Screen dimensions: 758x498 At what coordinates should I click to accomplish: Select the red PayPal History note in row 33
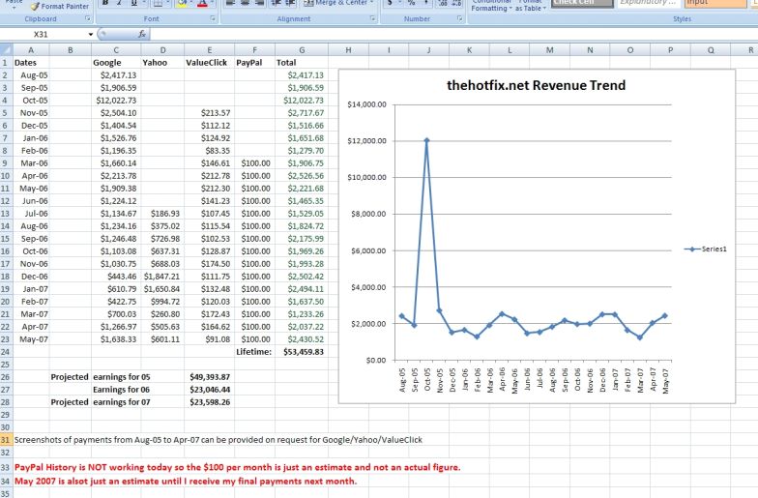238,468
